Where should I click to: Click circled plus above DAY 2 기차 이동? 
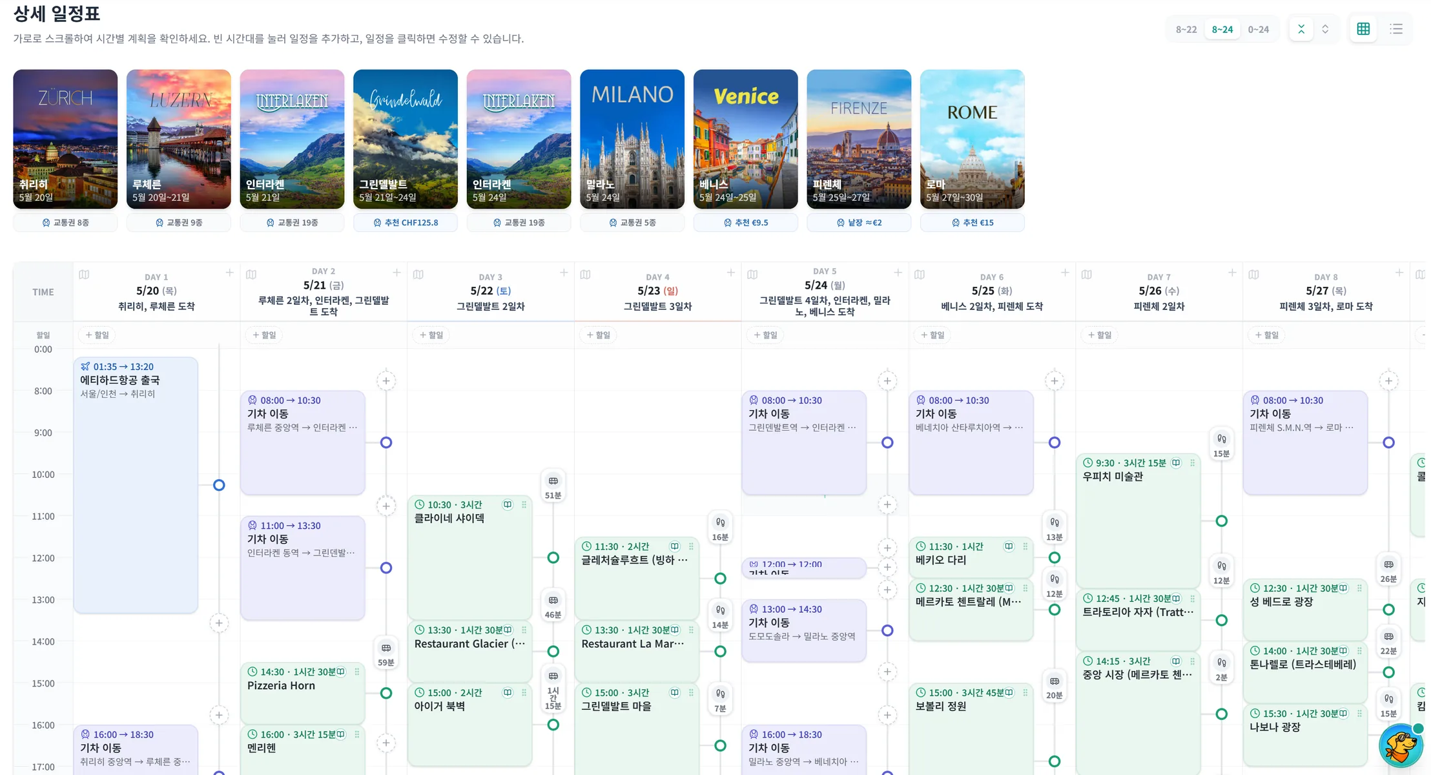click(x=386, y=381)
